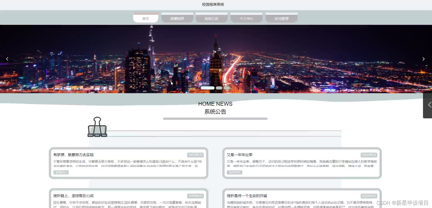The width and height of the screenshot is (432, 208).
Task: Click the 系统公告 section heading
Action: tap(215, 112)
